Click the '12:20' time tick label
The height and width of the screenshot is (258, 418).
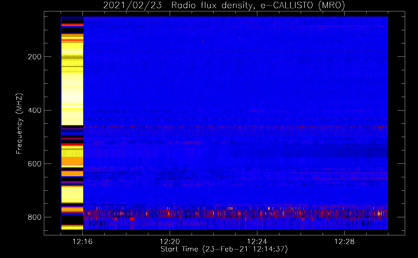click(x=170, y=242)
